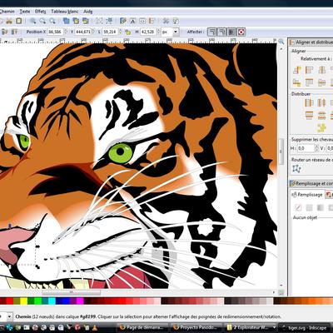Click the zoom to page icon
333x333 pixels.
click(x=52, y=21)
